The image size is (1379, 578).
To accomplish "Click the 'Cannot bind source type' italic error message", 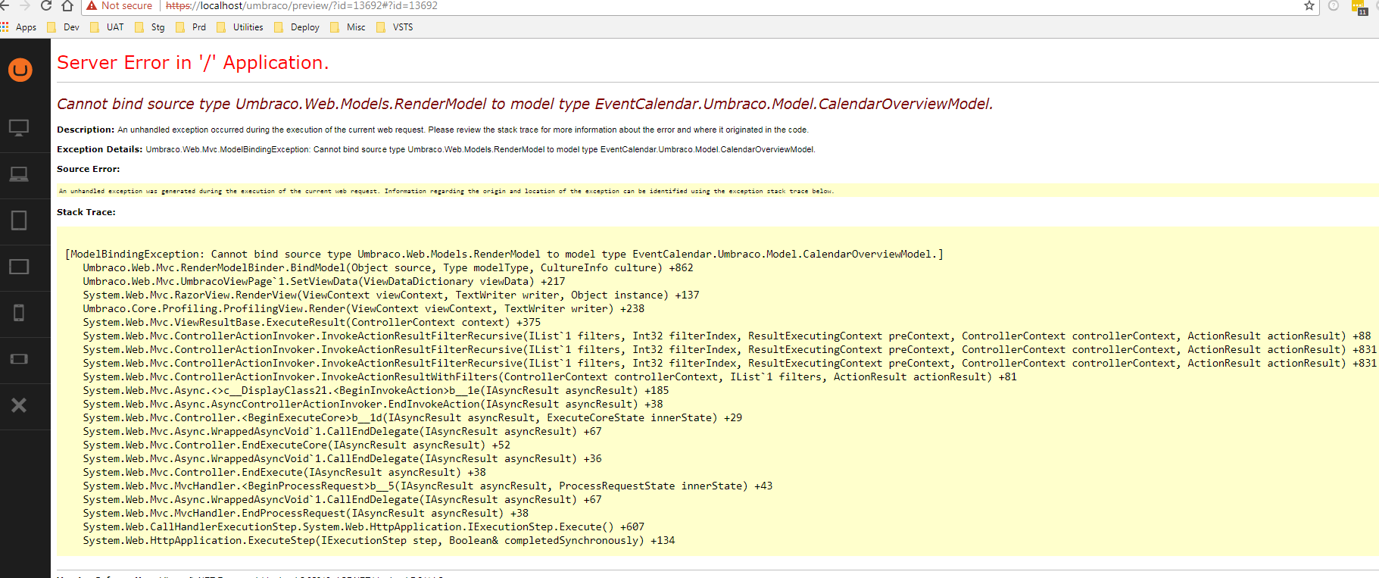I will (525, 104).
